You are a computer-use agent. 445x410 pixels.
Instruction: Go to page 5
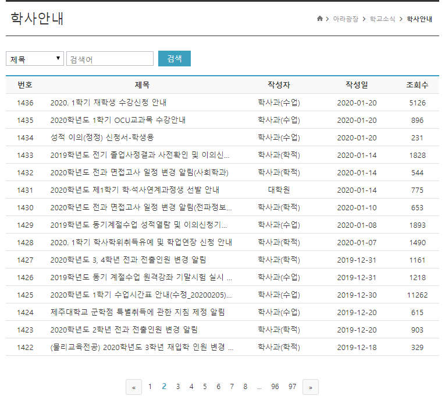[205, 387]
